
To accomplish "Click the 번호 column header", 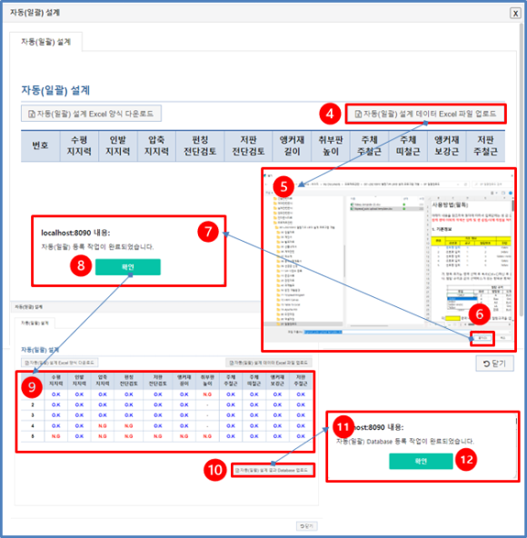I will 41,145.
